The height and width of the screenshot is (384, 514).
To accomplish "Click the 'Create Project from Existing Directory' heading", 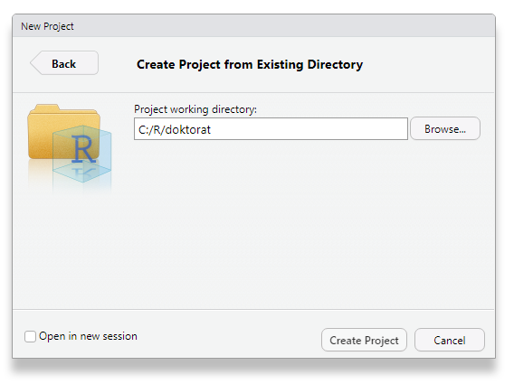I will point(250,64).
